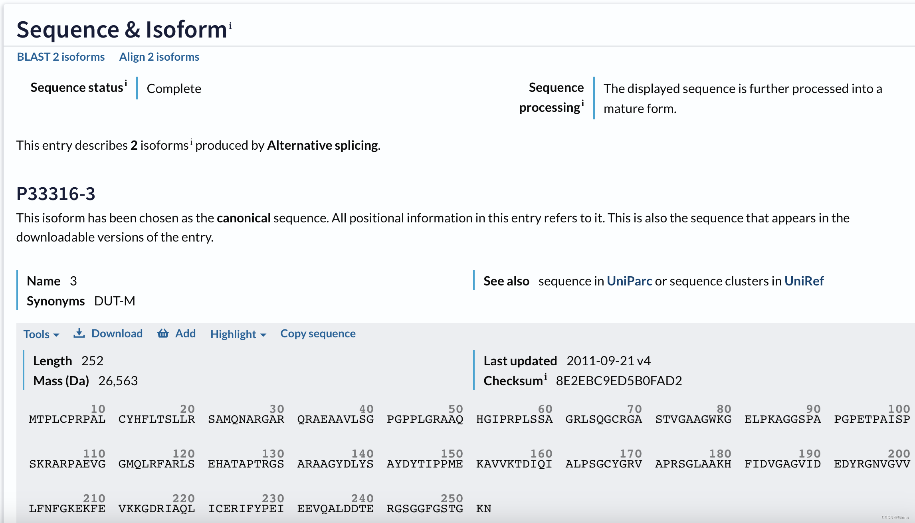Click sequence block ALPSGCYGRV
Image resolution: width=915 pixels, height=523 pixels.
[x=604, y=464]
